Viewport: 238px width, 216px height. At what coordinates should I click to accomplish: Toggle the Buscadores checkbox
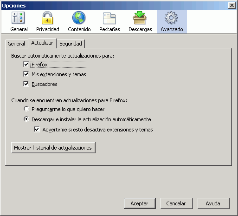[26, 84]
